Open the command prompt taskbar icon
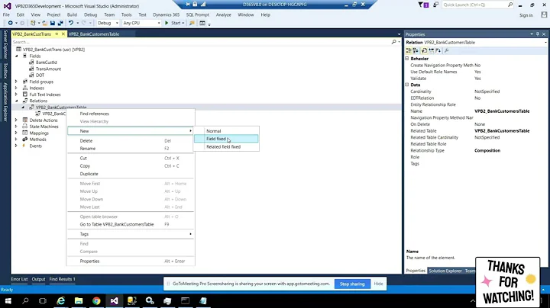This screenshot has height=308, width=550. (x=185, y=300)
